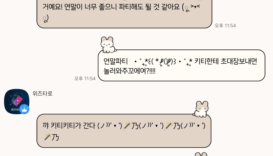Click first magic wand emoji after 간다
The image size is (273, 156).
[x=127, y=126]
